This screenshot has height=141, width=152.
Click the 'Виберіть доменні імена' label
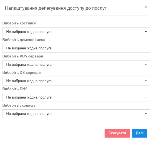point(24,40)
